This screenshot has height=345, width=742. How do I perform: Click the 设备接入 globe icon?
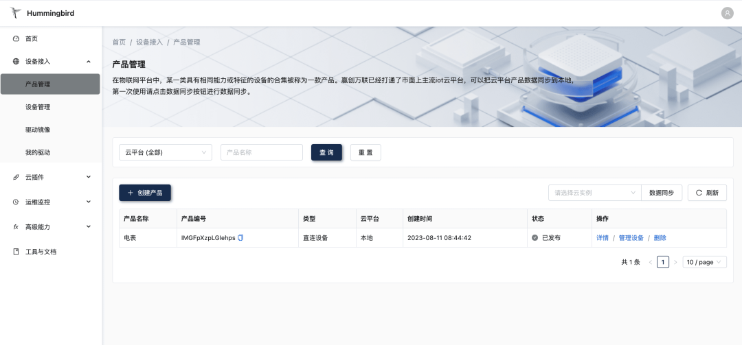tap(16, 61)
